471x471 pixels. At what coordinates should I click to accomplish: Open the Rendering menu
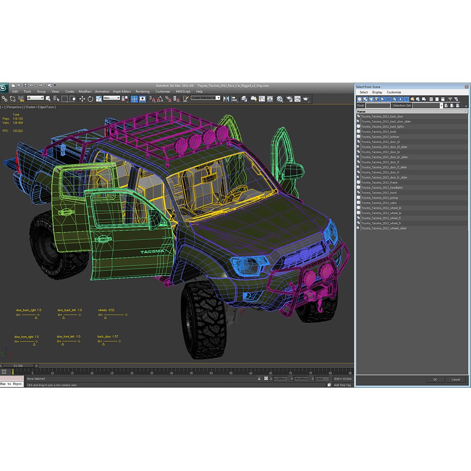(142, 91)
